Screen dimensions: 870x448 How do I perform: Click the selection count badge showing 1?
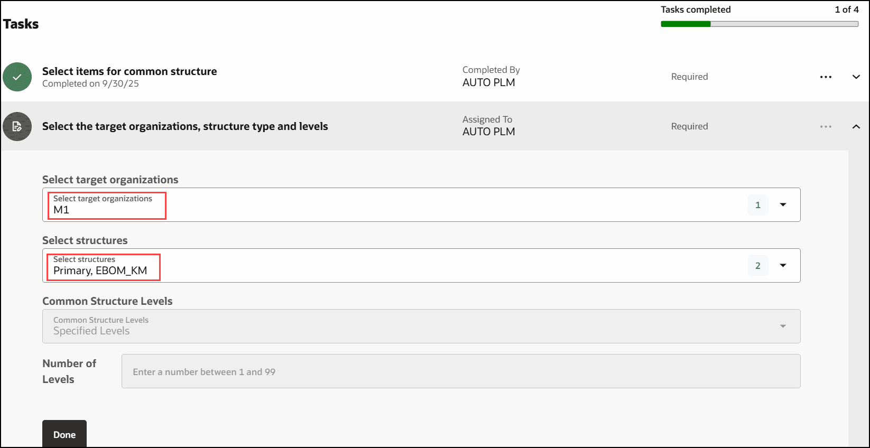click(757, 204)
